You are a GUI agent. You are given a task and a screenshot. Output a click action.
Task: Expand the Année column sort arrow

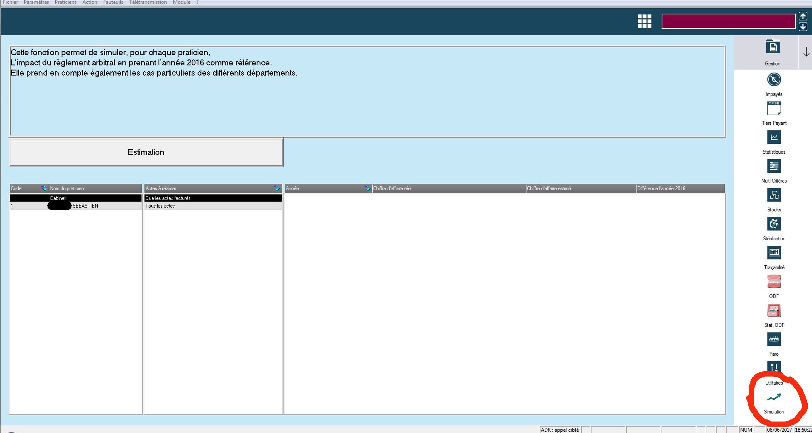tap(367, 188)
